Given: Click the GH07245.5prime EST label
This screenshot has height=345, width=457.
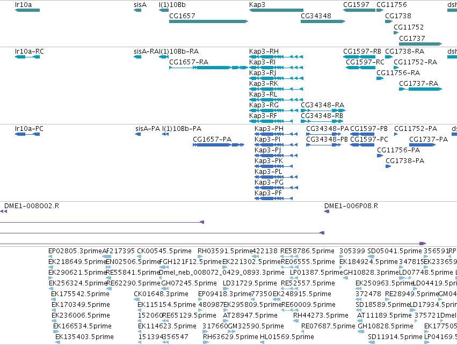Looking at the screenshot, I should (189, 283).
